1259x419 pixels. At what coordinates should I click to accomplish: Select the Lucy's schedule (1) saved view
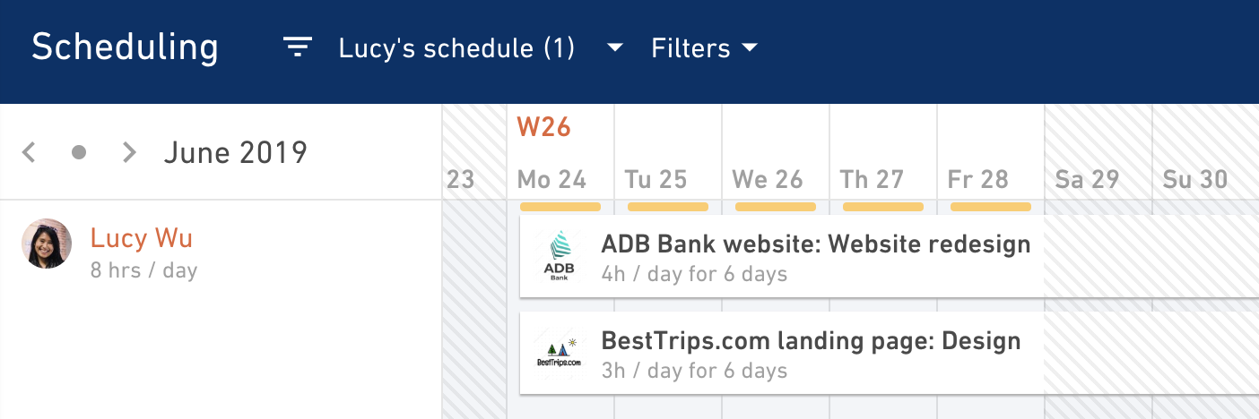[x=456, y=48]
